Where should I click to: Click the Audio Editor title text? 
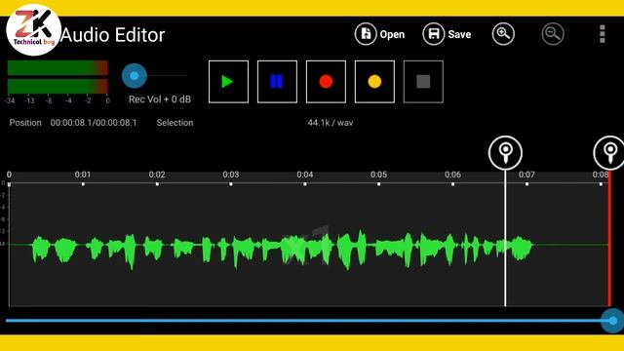point(113,35)
